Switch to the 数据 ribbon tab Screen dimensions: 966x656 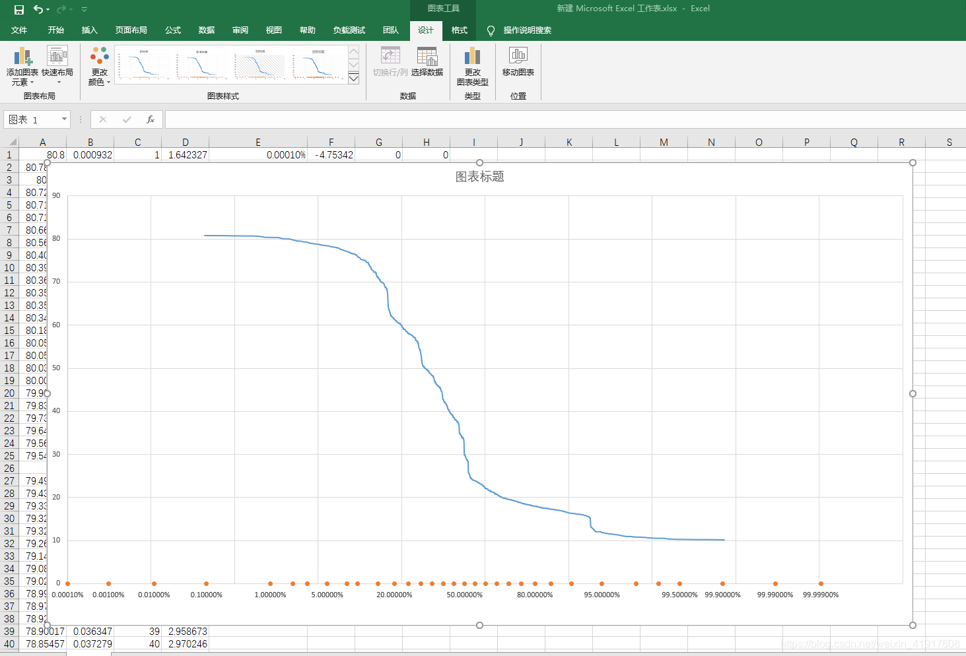tap(207, 30)
